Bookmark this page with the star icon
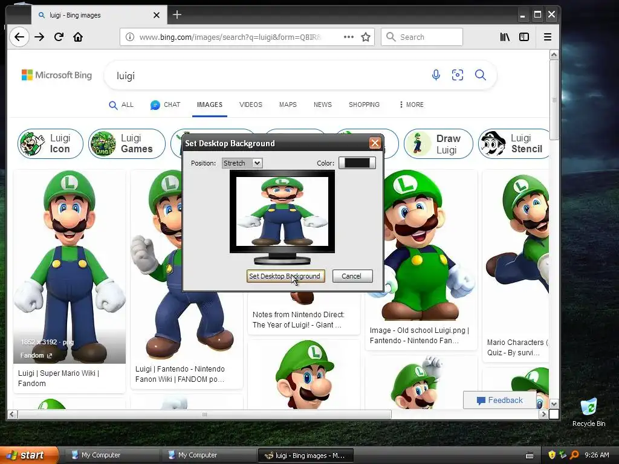 366,37
